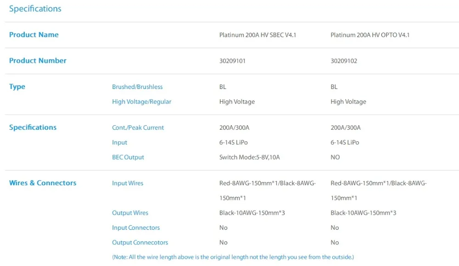Click the "Output Connecotors" attribute label
459x266 pixels.
click(140, 242)
